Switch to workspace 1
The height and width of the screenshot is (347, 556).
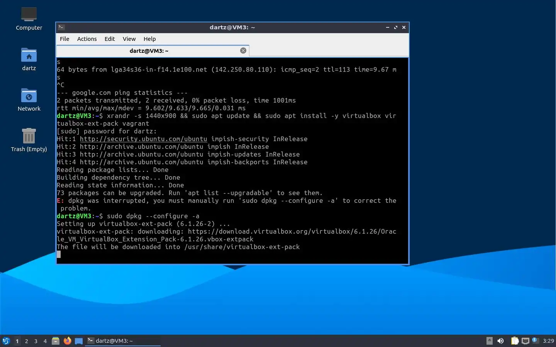pos(17,341)
